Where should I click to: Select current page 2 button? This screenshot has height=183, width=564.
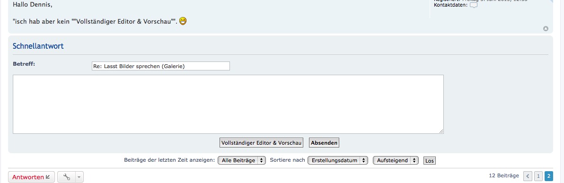click(548, 176)
